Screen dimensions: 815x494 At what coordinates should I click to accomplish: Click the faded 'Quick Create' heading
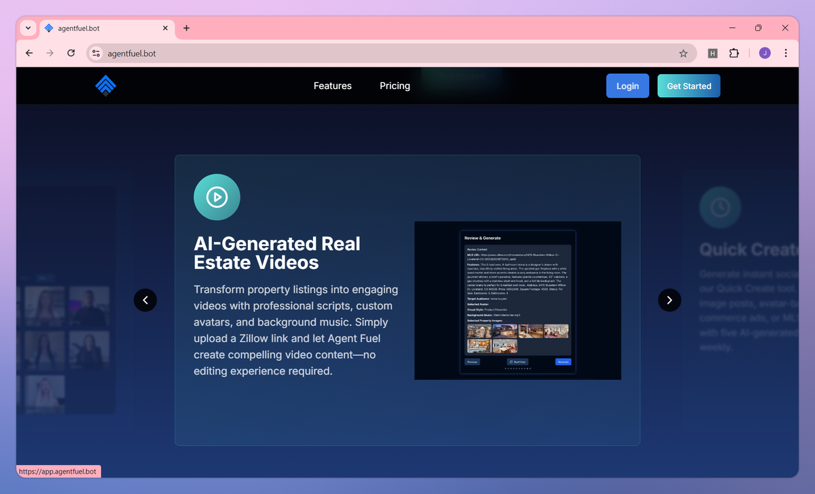[748, 249]
